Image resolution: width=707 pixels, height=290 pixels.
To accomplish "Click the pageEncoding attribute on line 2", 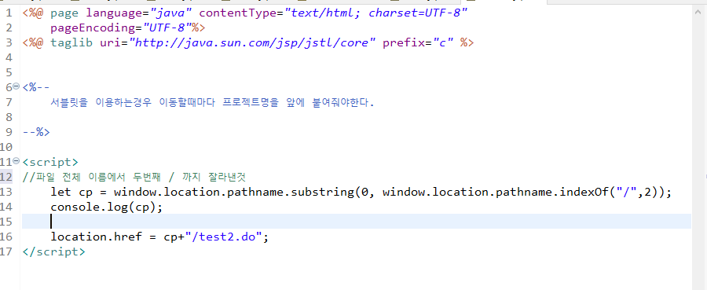I will (93, 28).
